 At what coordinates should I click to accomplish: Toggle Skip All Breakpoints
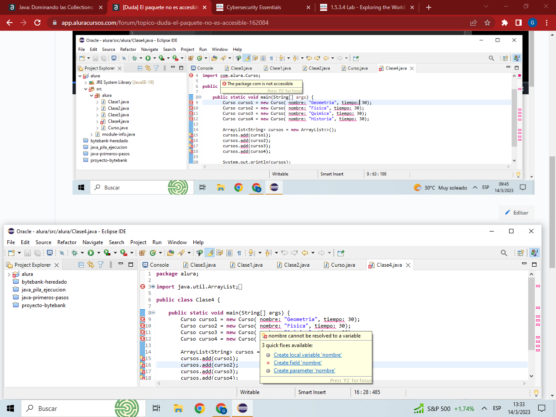tap(62, 253)
